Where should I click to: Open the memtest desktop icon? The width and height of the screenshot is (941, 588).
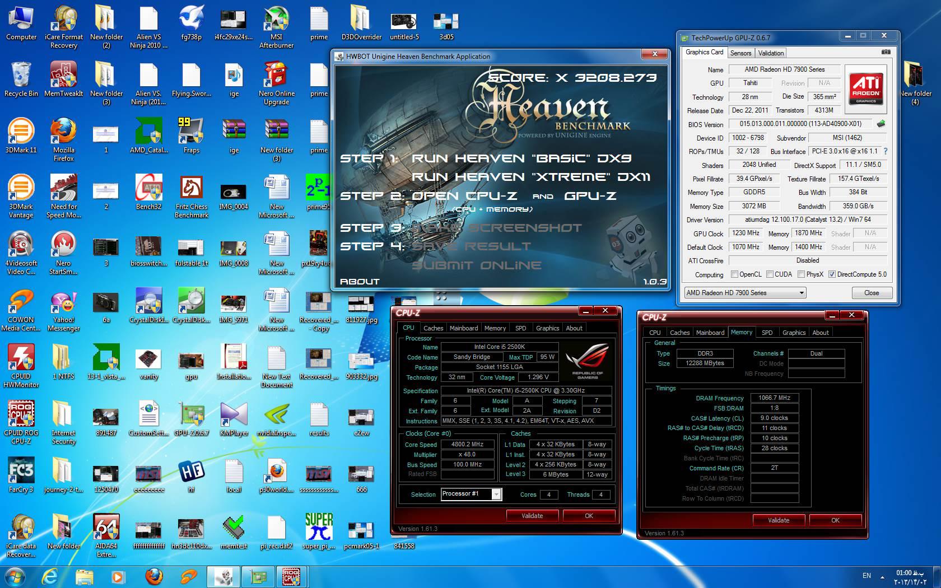click(x=234, y=531)
